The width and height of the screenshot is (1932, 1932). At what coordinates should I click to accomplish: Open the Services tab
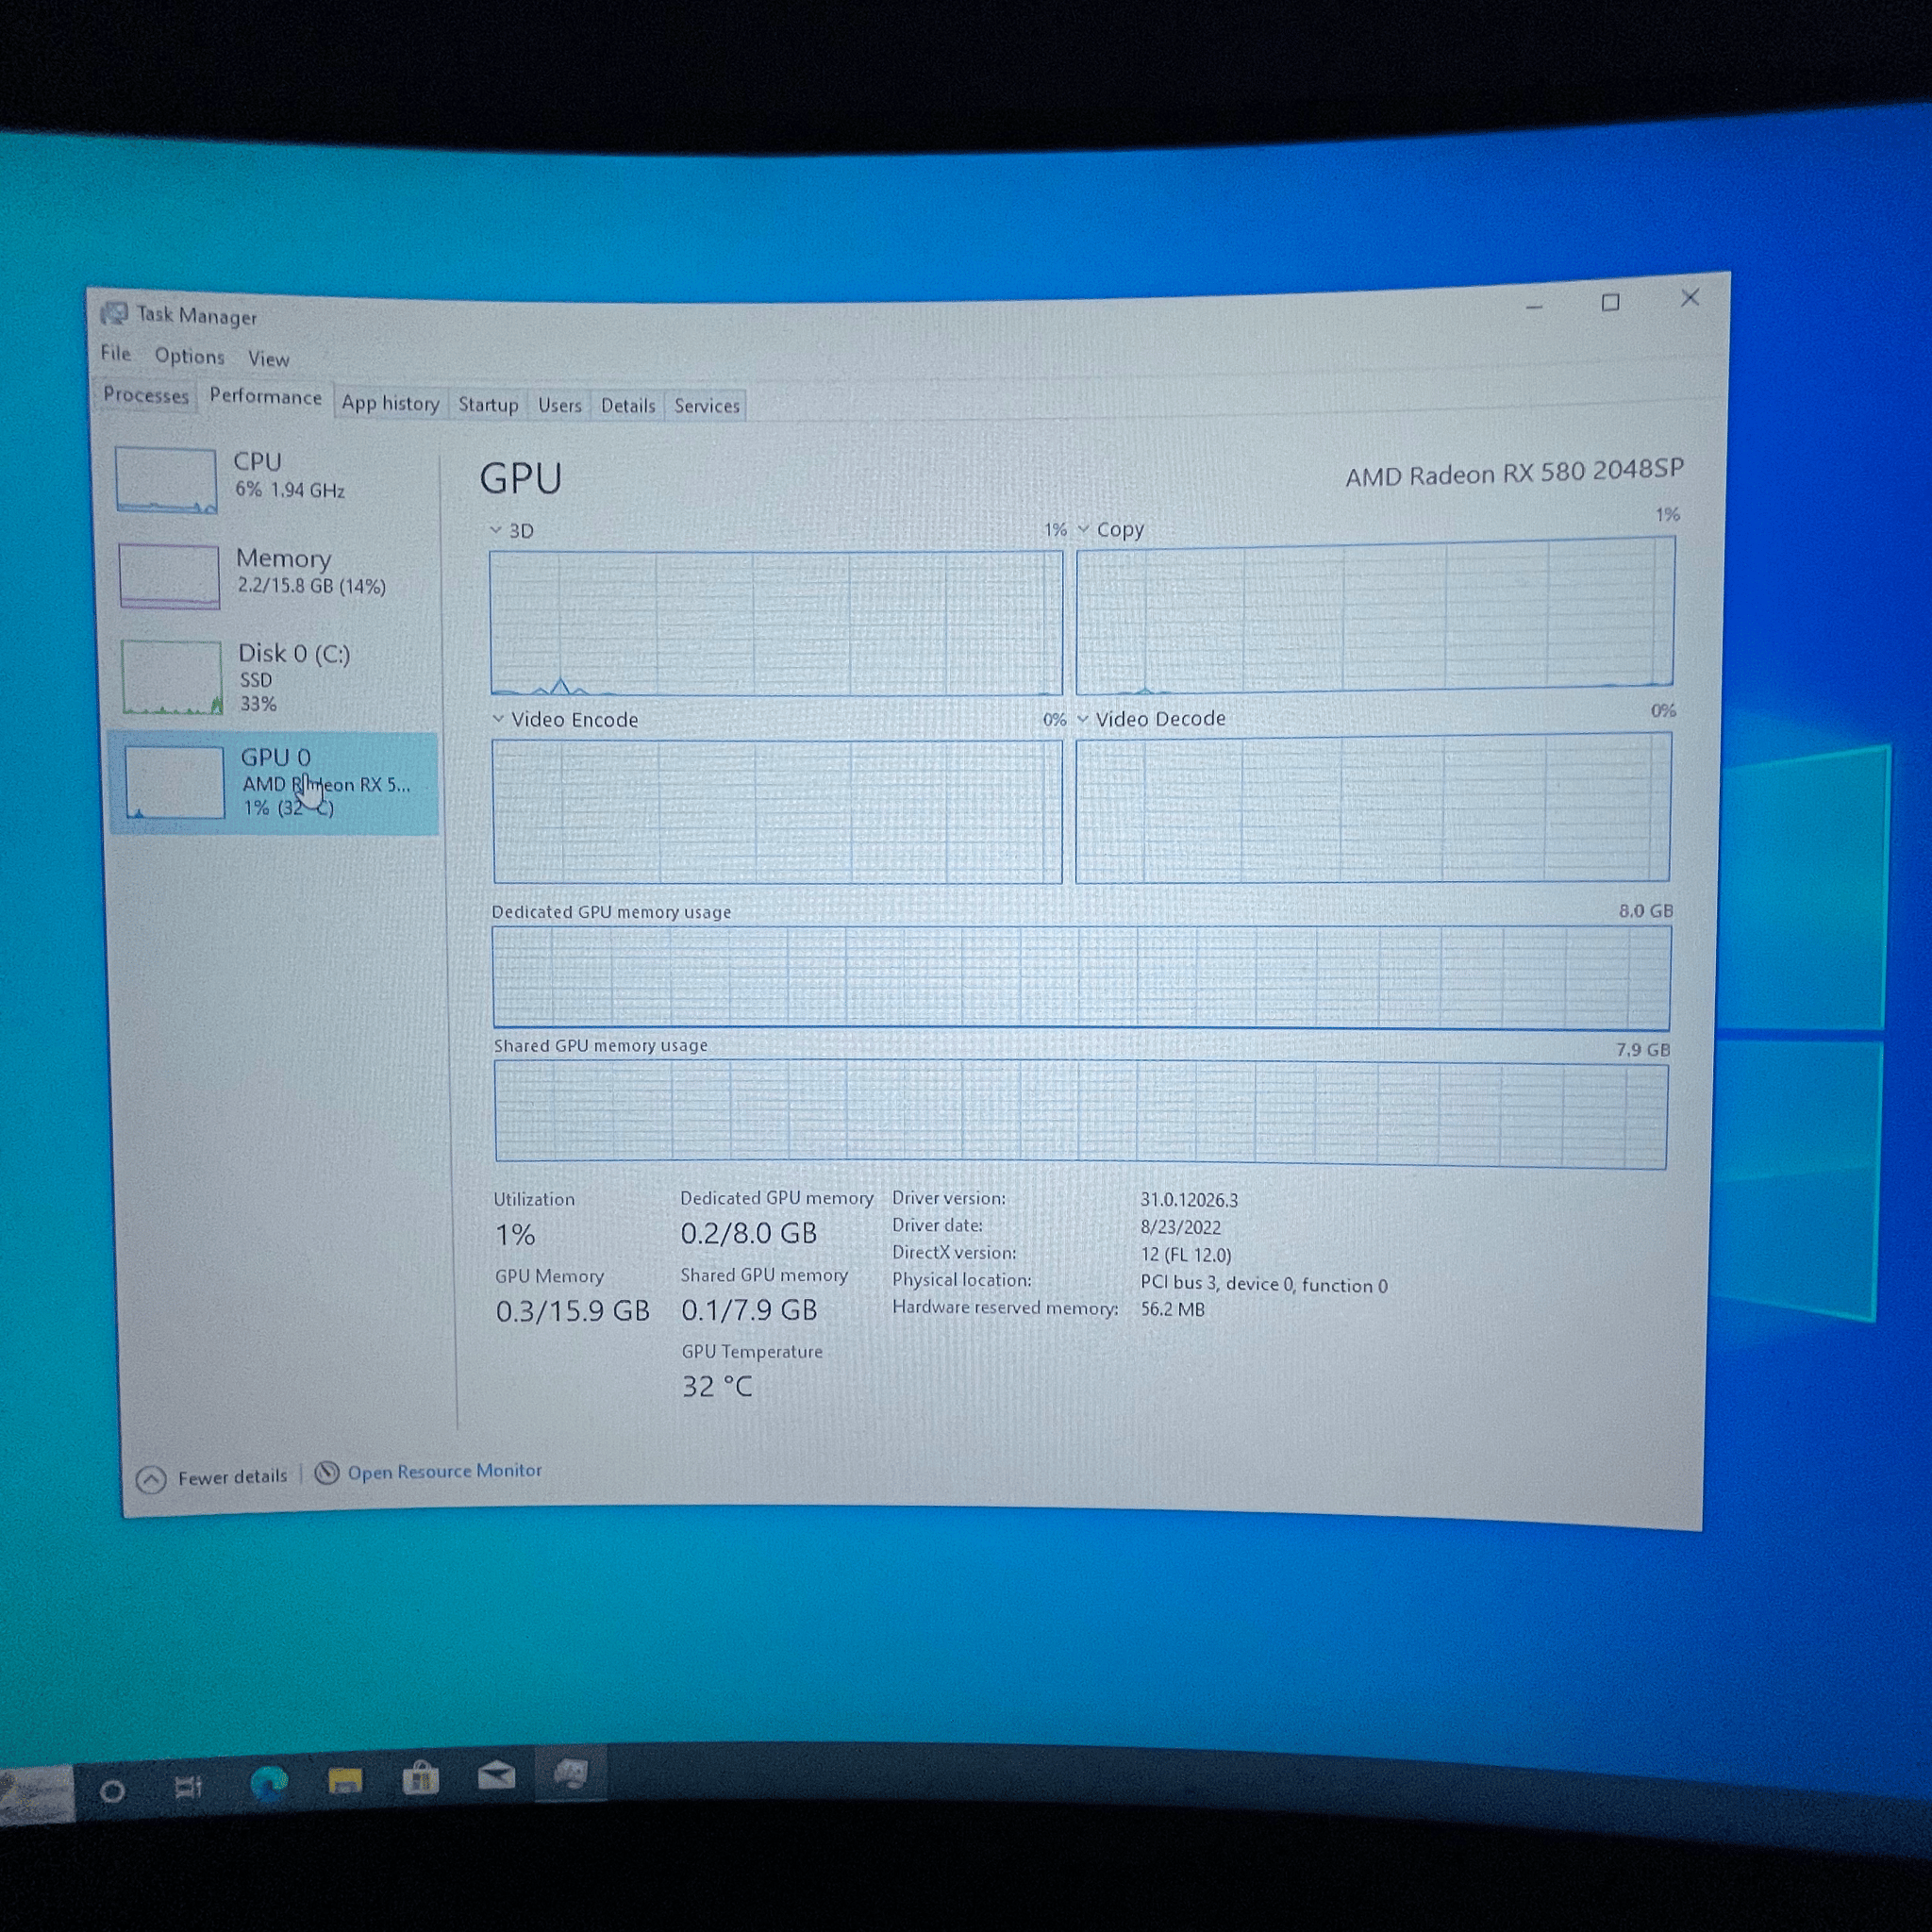[706, 405]
